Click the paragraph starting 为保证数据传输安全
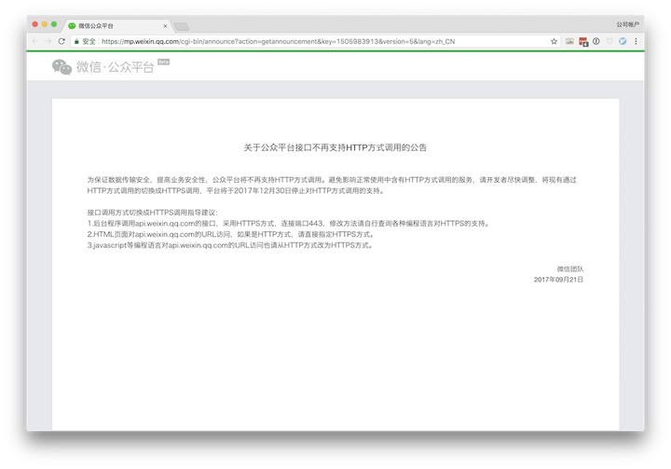 pyautogui.click(x=332, y=185)
